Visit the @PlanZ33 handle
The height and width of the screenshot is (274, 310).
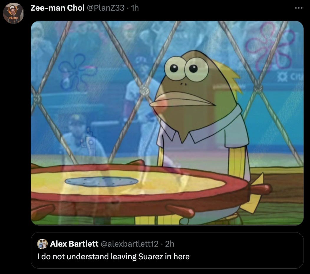[x=105, y=8]
